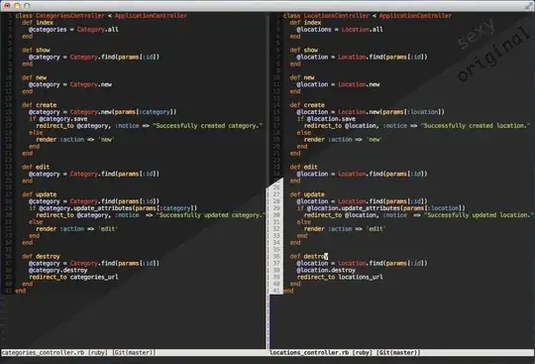Click [Git(master)] in the left status line
The width and height of the screenshot is (535, 364).
(x=134, y=352)
